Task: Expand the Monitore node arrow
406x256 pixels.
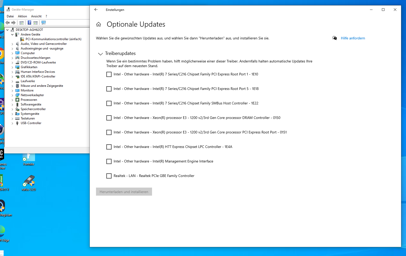Action: tap(12, 91)
